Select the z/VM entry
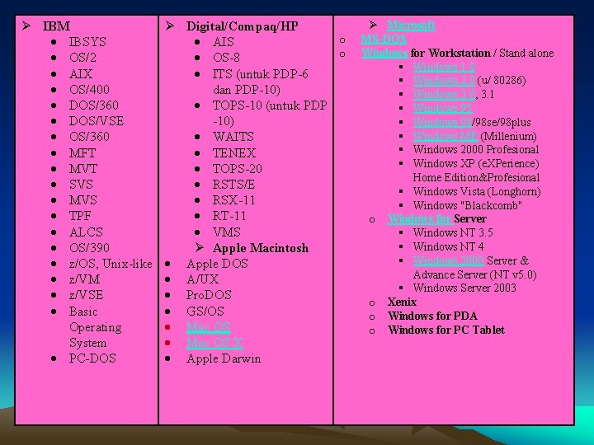 click(x=84, y=279)
